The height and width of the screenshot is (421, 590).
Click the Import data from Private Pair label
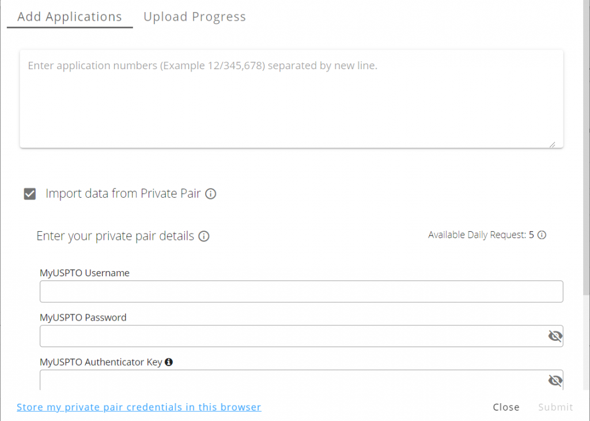tap(123, 194)
